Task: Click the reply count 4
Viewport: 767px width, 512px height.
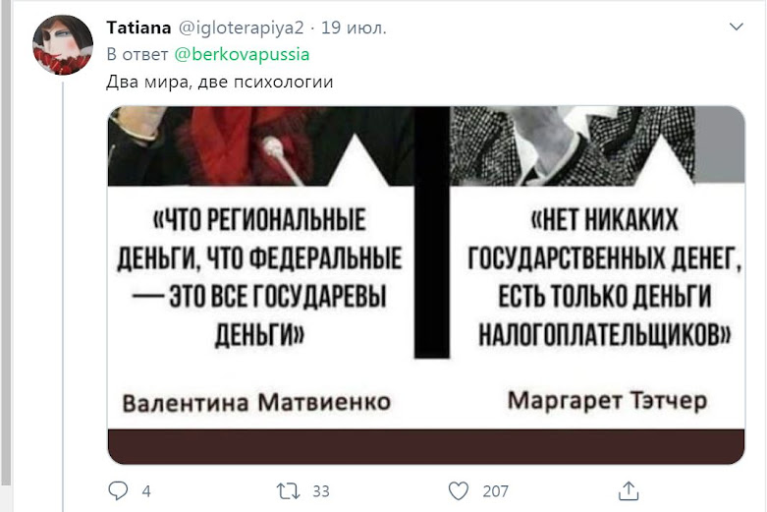Action: (146, 491)
